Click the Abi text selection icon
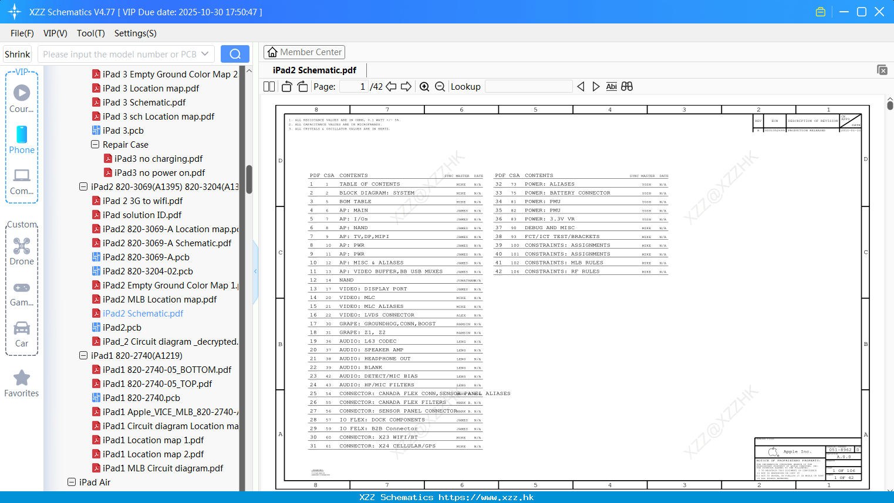 (611, 87)
